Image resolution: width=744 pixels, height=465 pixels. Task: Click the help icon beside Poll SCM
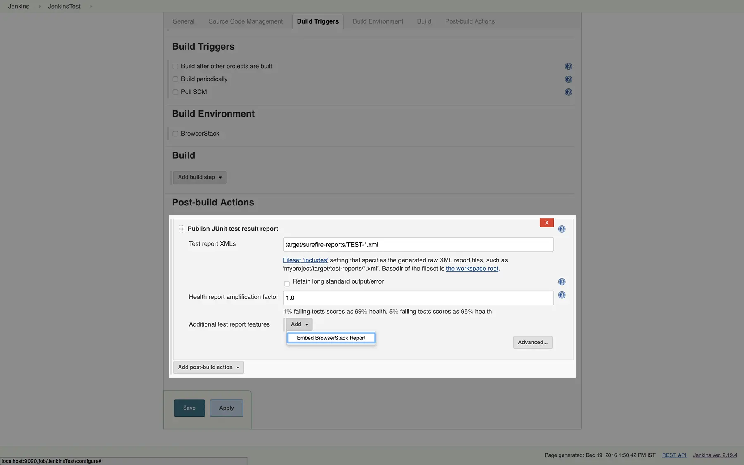click(x=568, y=92)
